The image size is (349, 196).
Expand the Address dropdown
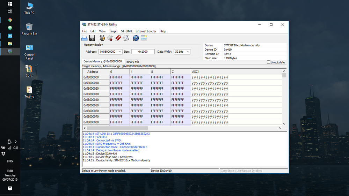(120, 52)
